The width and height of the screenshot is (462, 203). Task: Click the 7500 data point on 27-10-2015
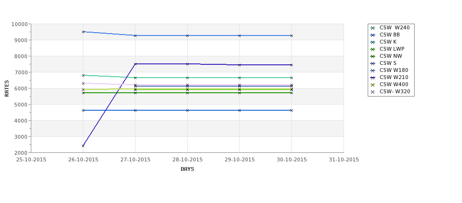pos(135,64)
